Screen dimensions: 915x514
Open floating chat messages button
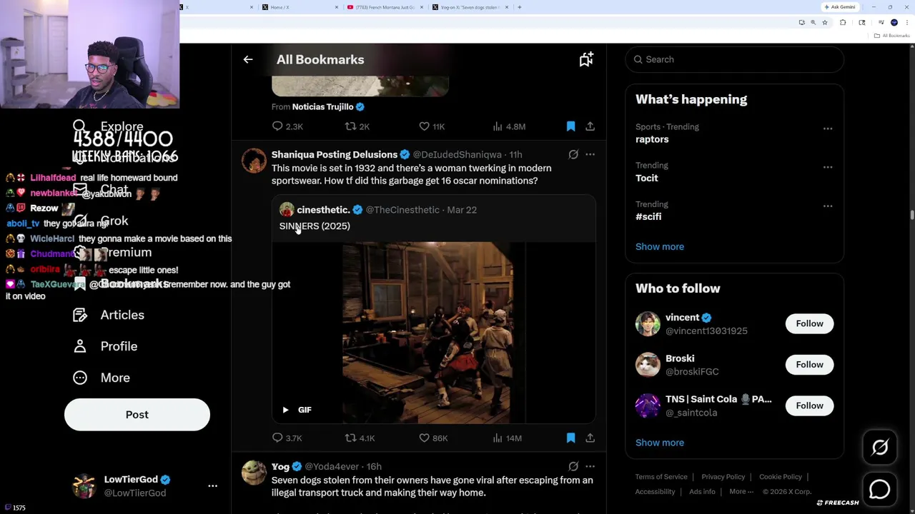pos(880,489)
